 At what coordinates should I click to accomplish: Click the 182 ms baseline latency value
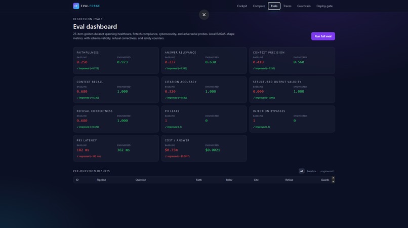pos(83,150)
